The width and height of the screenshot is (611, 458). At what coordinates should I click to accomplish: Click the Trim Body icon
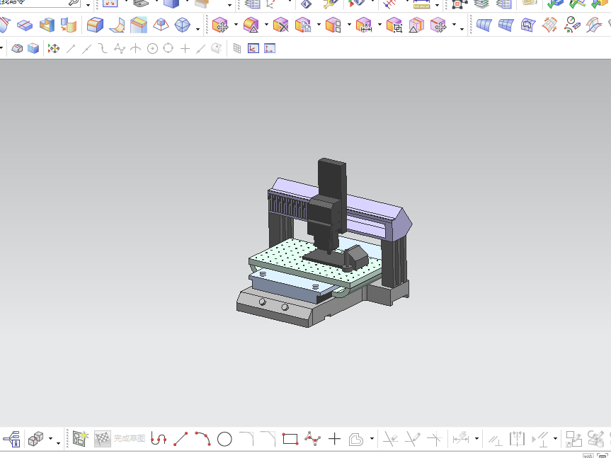25,25
